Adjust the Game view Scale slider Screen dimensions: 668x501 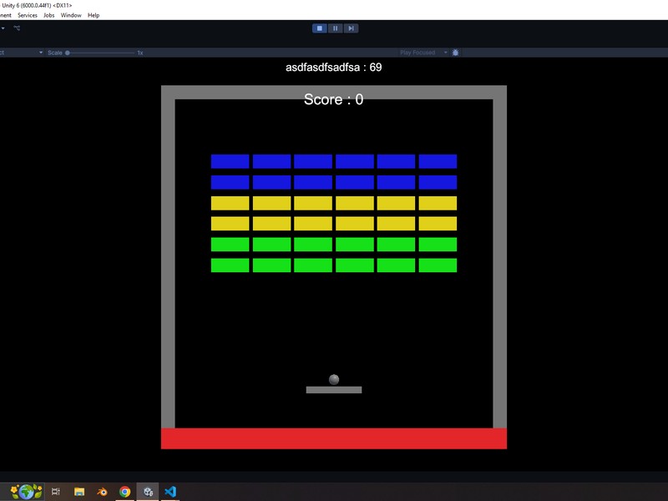point(68,53)
